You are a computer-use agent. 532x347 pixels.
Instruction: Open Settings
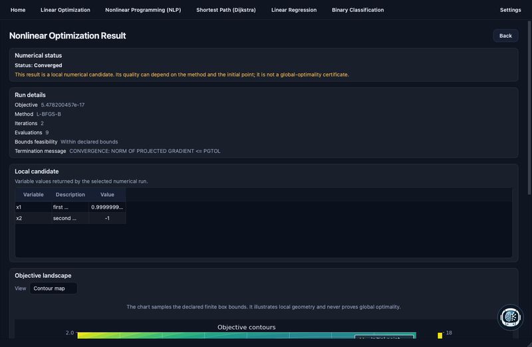[x=510, y=10]
